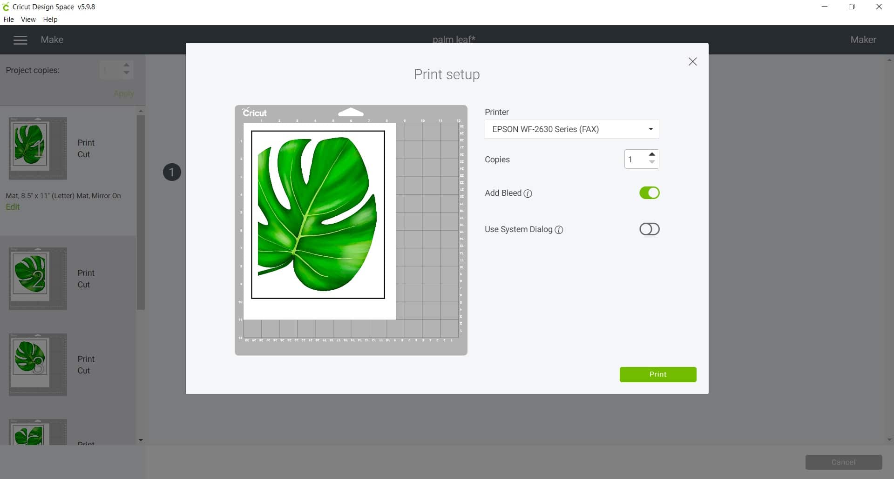Click the Make heading text
Screen dimensions: 894x479
pos(52,40)
